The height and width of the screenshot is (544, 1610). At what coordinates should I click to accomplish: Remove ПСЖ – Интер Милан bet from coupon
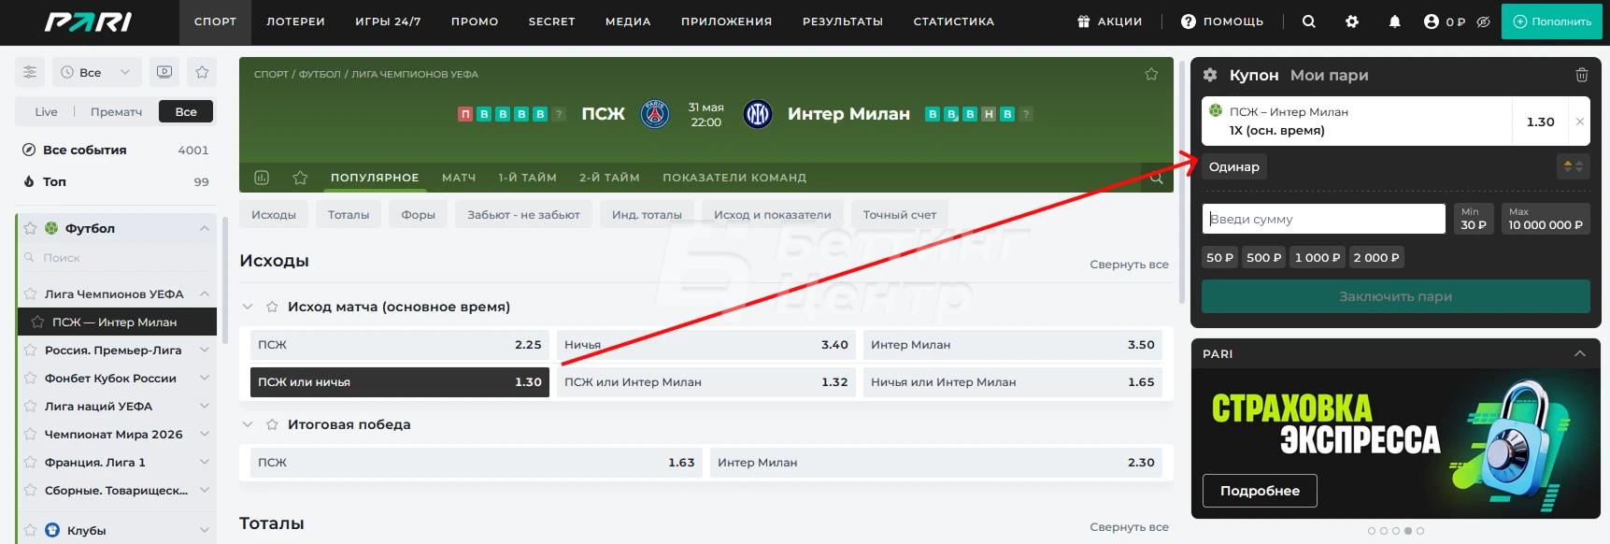click(x=1579, y=122)
